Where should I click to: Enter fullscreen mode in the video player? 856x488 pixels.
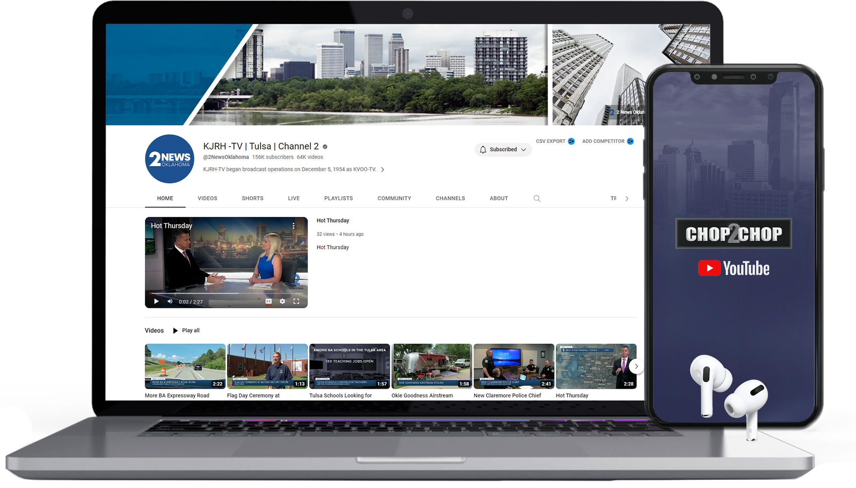pyautogui.click(x=296, y=302)
